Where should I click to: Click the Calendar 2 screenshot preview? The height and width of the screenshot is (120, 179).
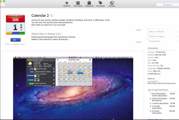73,88
